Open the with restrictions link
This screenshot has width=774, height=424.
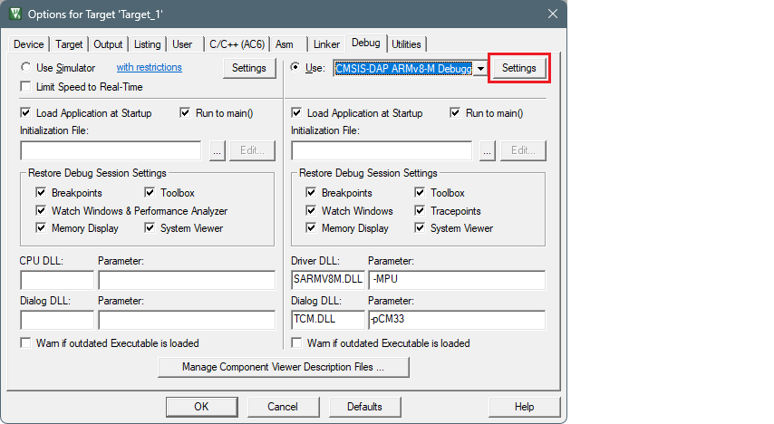149,68
